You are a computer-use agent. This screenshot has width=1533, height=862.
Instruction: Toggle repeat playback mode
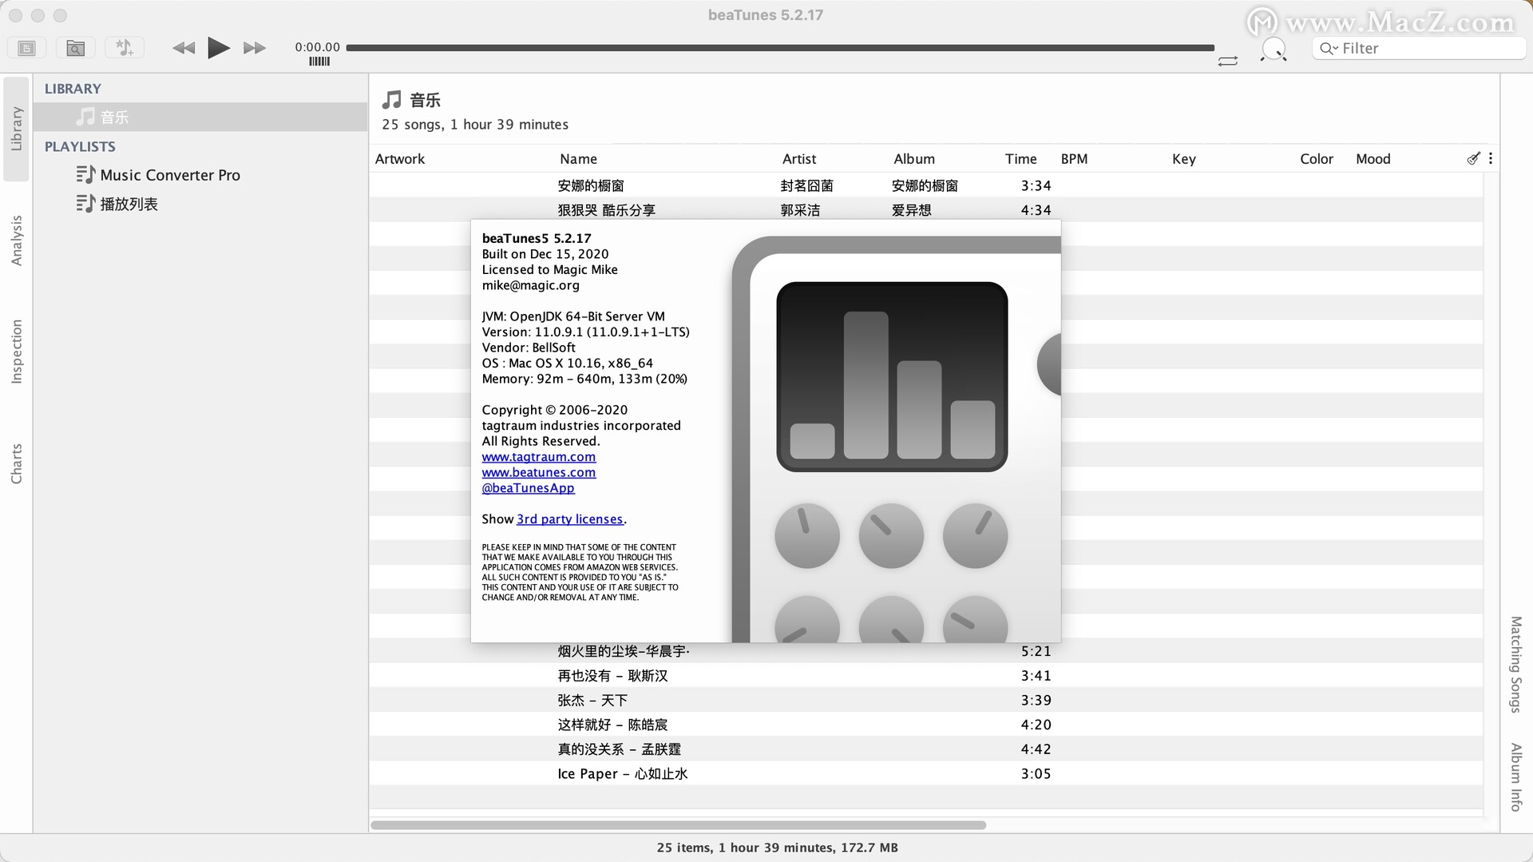pyautogui.click(x=1228, y=61)
